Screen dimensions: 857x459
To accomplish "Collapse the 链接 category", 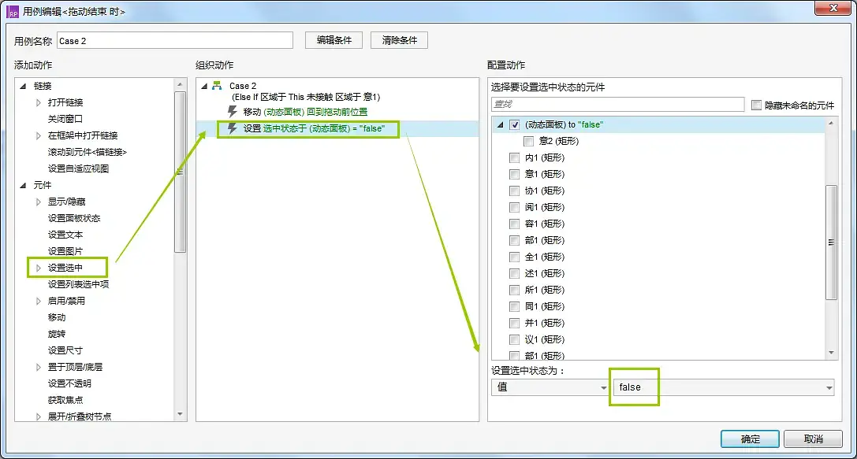I will point(22,86).
